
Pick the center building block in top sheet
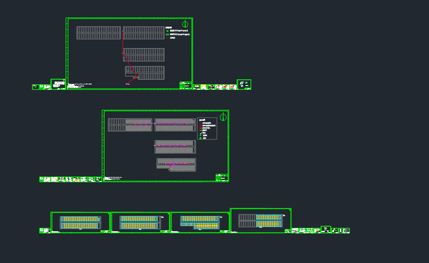tap(143, 55)
